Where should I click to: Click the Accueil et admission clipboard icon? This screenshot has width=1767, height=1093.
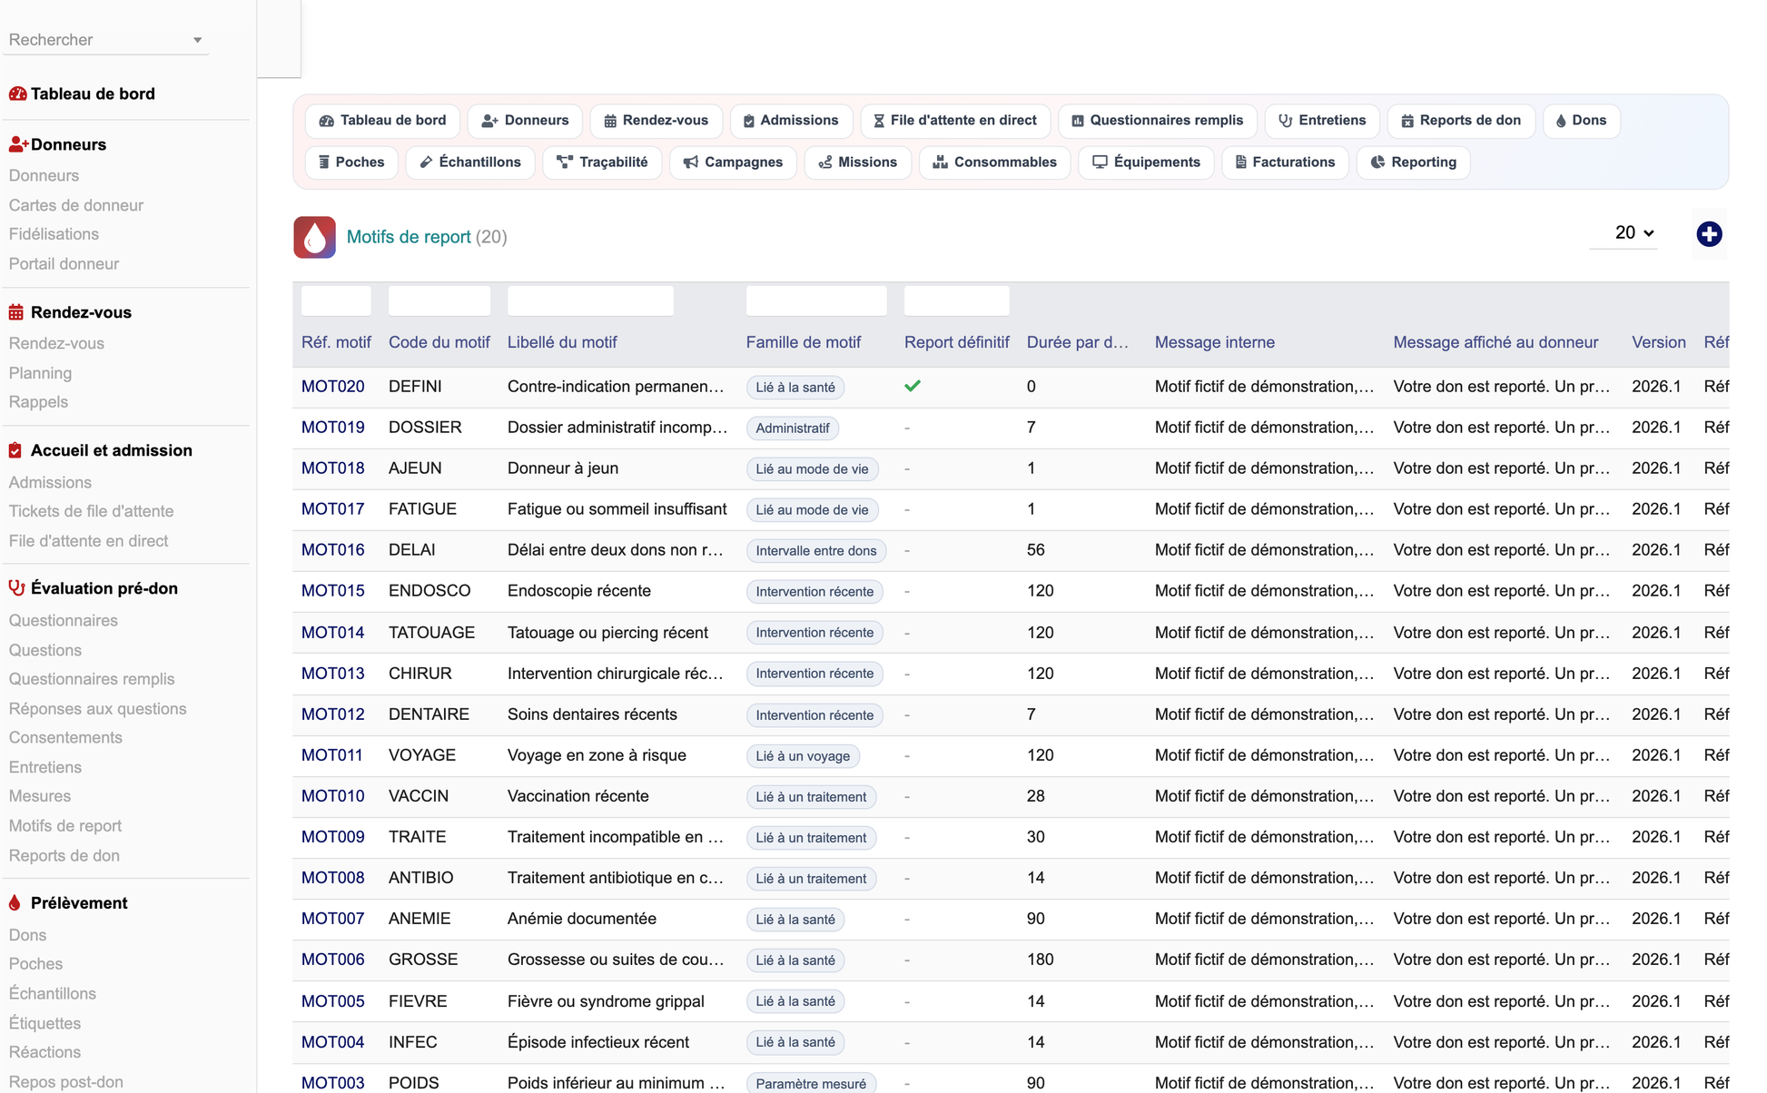point(15,450)
